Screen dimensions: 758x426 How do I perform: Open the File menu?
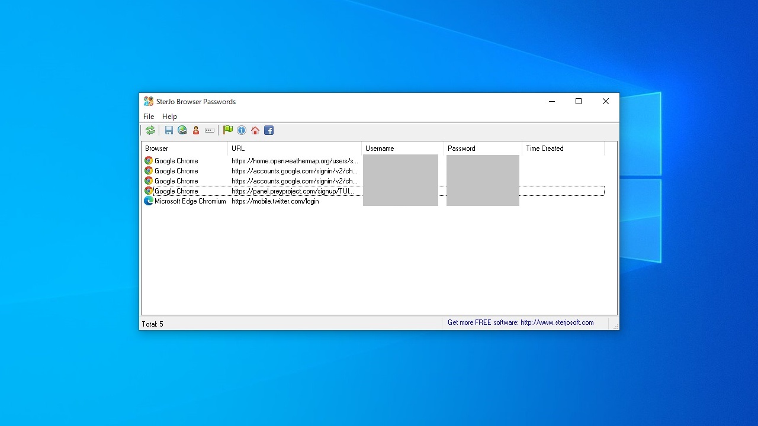[149, 117]
